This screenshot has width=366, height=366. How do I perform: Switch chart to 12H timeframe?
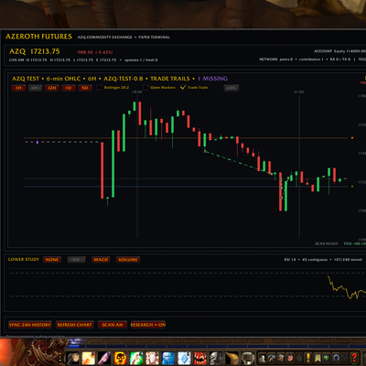coord(52,88)
